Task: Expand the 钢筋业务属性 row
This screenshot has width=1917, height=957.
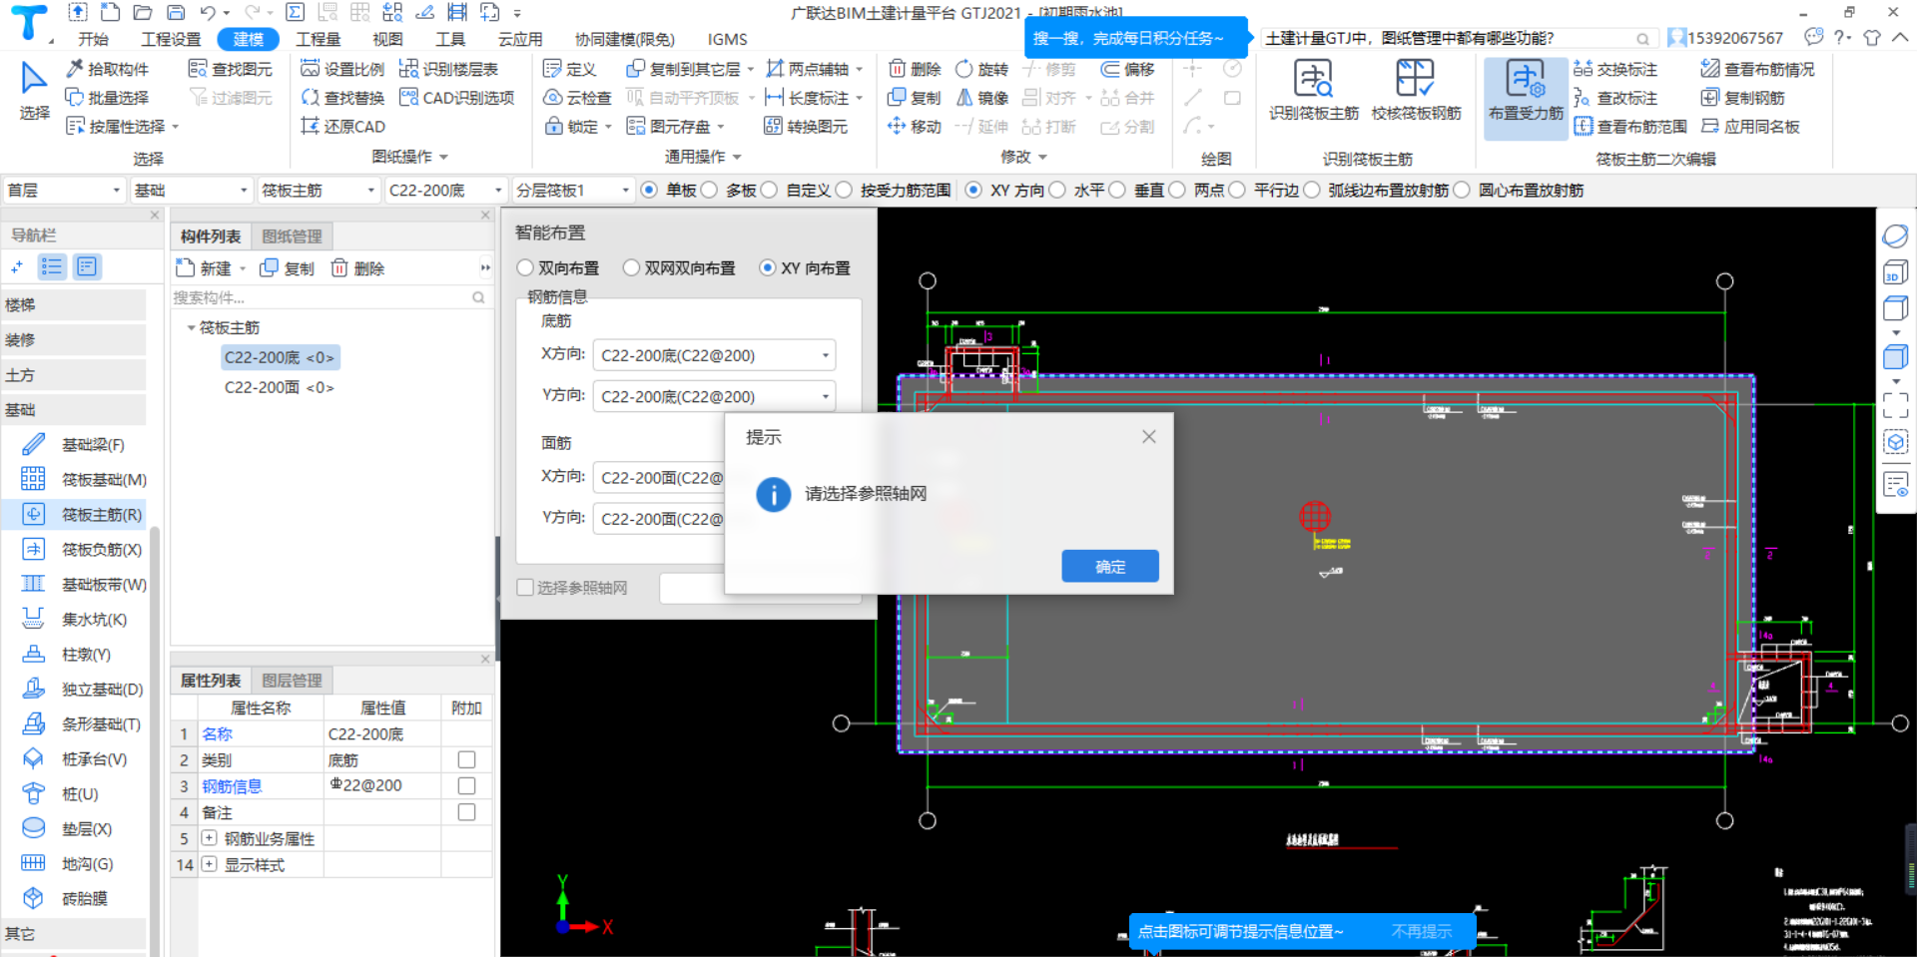Action: 209,838
